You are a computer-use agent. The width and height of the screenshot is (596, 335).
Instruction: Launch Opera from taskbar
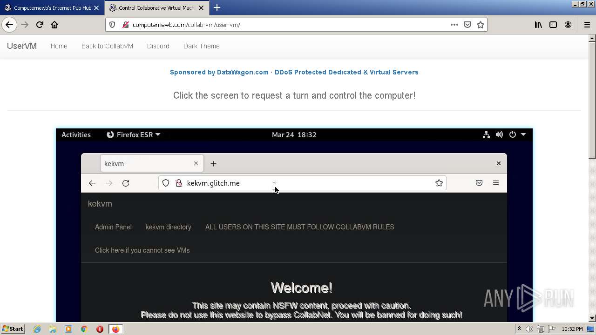pyautogui.click(x=100, y=329)
